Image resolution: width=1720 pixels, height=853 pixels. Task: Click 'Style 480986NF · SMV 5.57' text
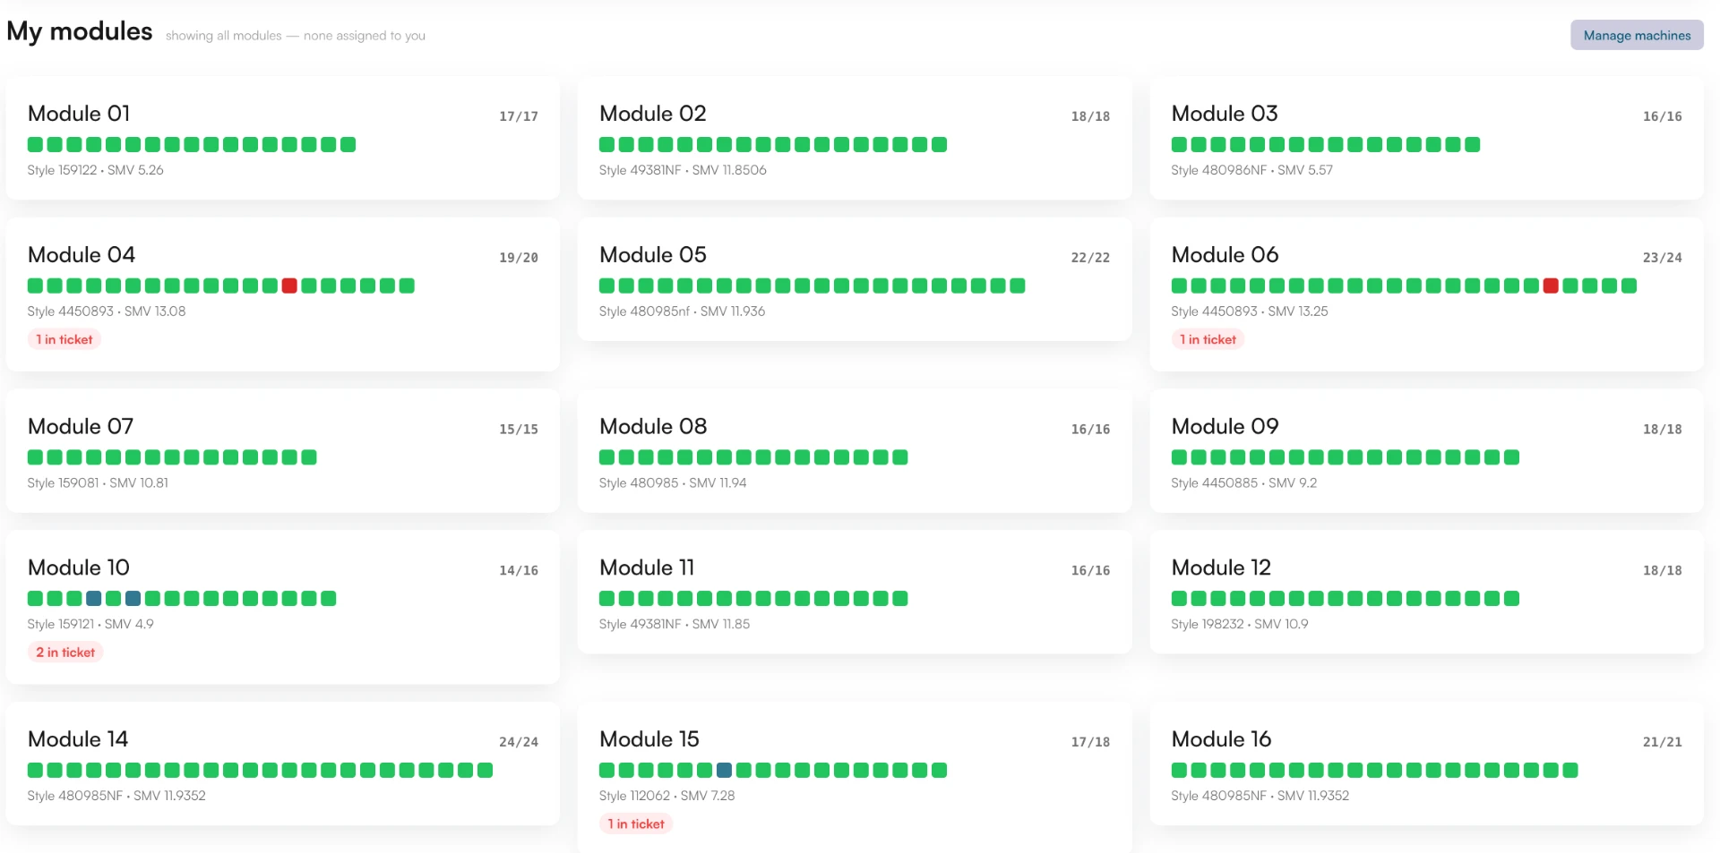pos(1251,170)
